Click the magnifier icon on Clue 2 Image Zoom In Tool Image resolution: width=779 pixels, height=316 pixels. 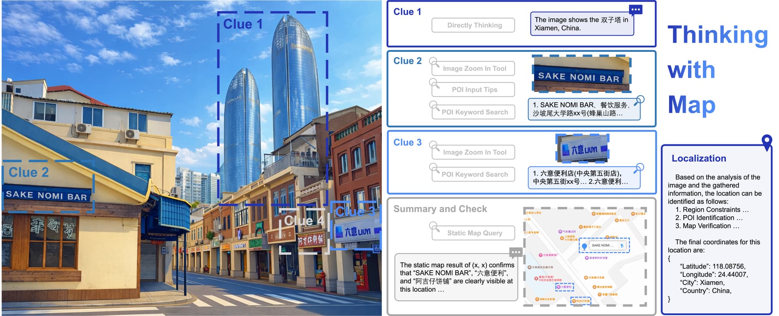pos(434,62)
